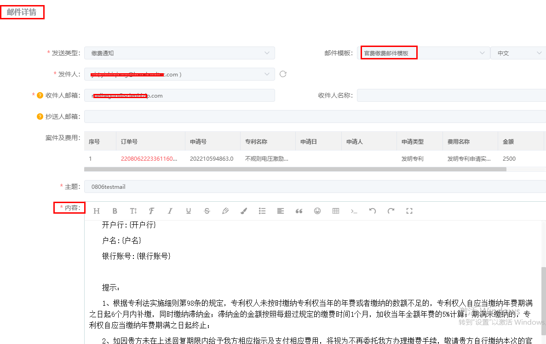546x344 pixels.
Task: Insert a code block
Action: pos(354,211)
